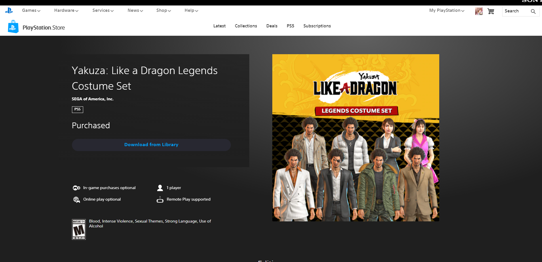Click the Remote Play supported icon

(x=160, y=199)
